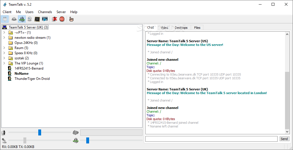Toggle mute all red X icon

pyautogui.click(x=54, y=19)
